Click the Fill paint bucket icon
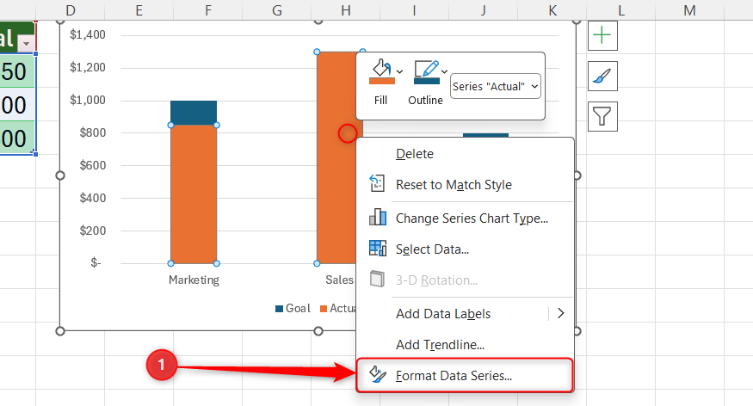The height and width of the screenshot is (406, 753). pyautogui.click(x=381, y=68)
